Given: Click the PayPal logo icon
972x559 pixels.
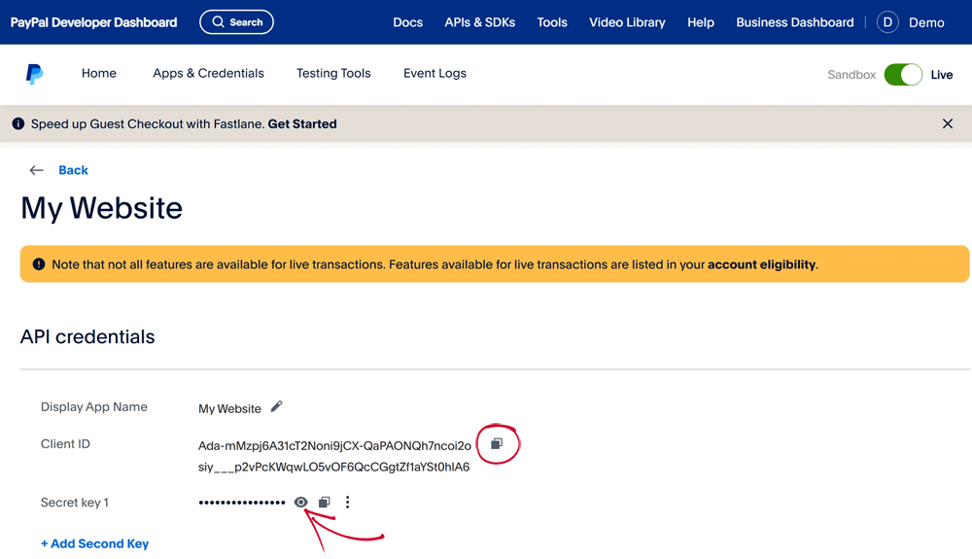Looking at the screenshot, I should tap(34, 74).
